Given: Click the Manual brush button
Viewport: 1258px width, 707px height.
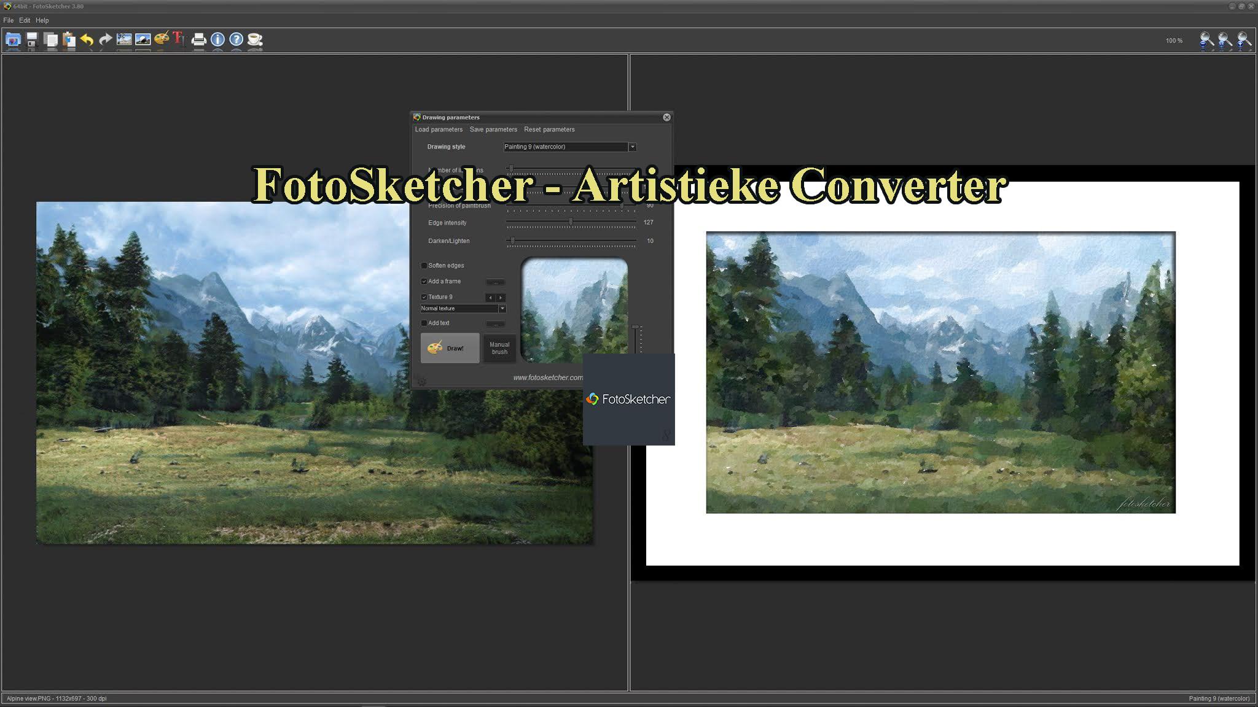Looking at the screenshot, I should click(x=499, y=348).
